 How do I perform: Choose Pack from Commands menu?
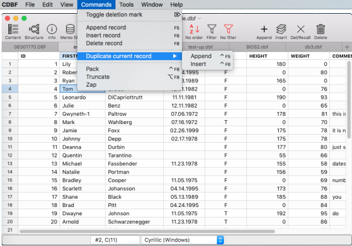tap(92, 69)
